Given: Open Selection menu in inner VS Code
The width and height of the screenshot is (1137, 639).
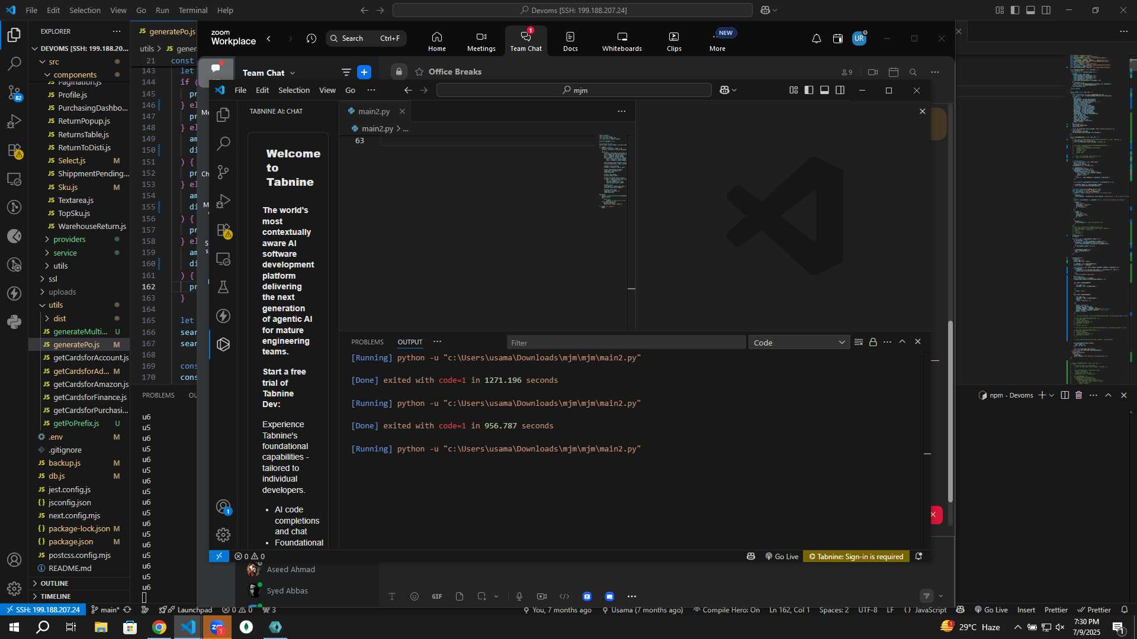Looking at the screenshot, I should click(294, 90).
